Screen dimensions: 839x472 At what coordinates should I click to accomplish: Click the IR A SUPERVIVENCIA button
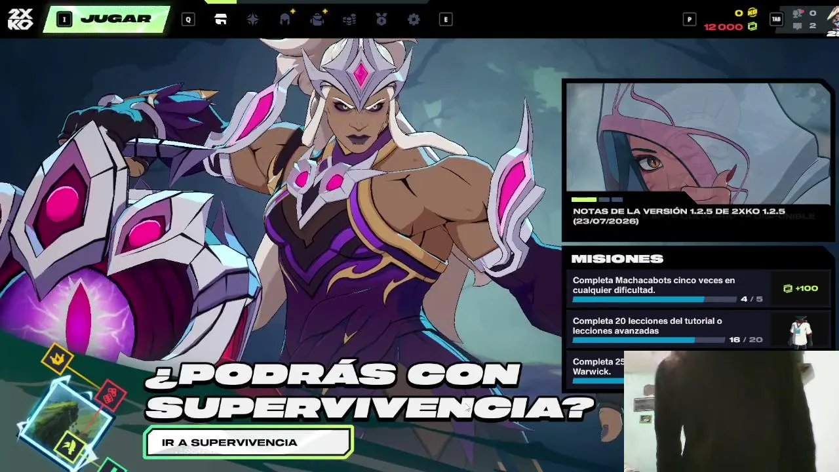(249, 442)
